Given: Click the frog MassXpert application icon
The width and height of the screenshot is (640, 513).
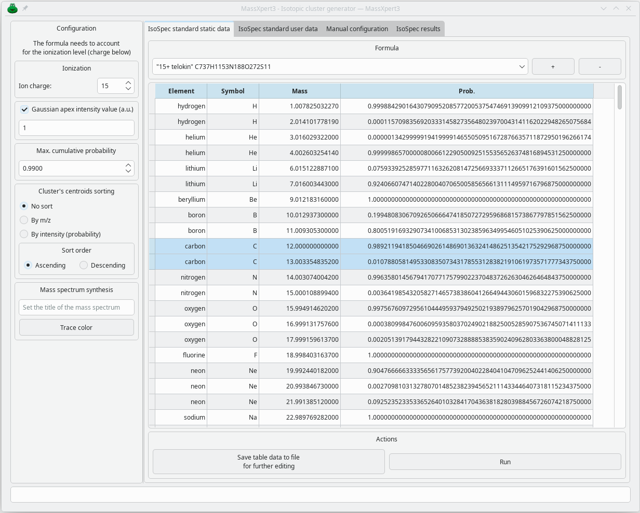Looking at the screenshot, I should pyautogui.click(x=11, y=8).
